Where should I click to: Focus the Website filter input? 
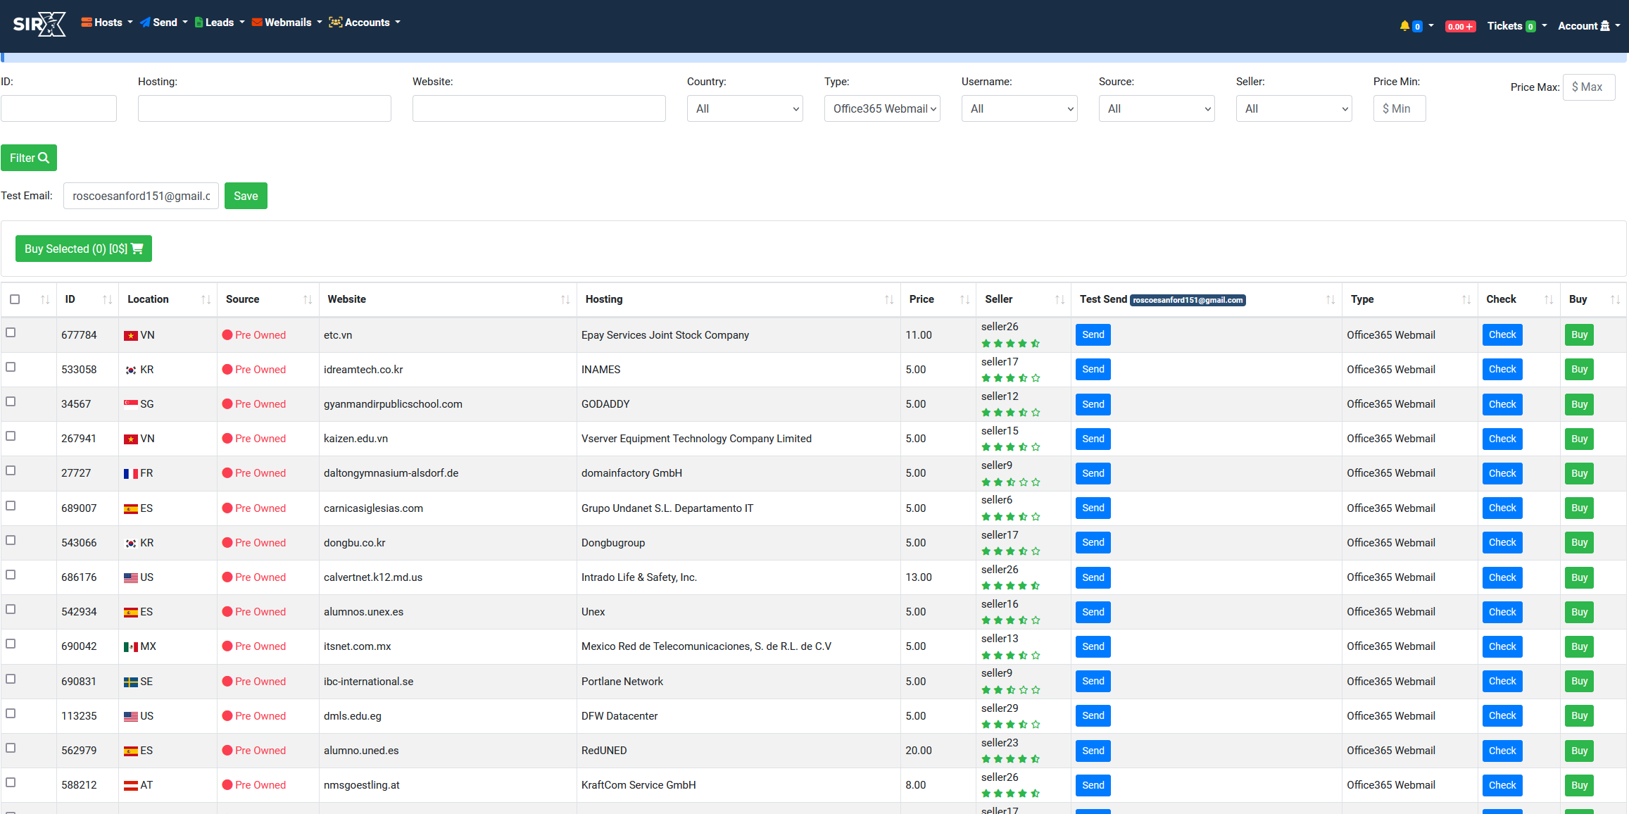(x=539, y=108)
